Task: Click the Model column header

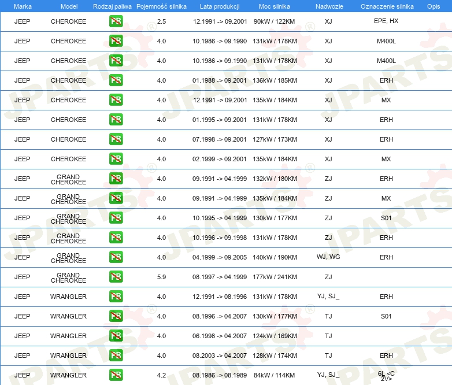Action: 69,6
